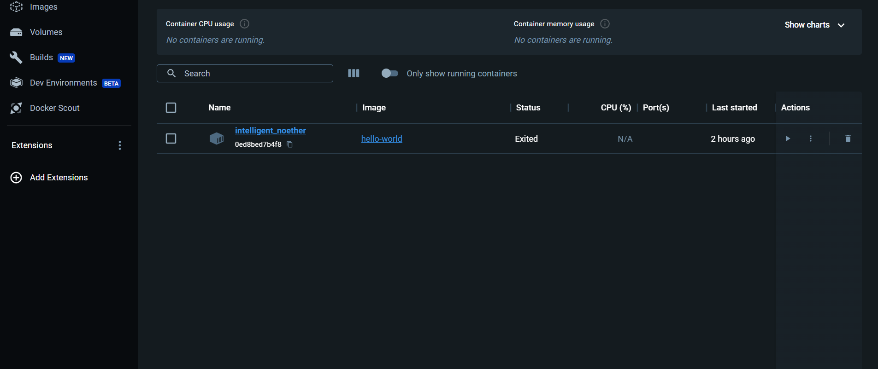The height and width of the screenshot is (369, 878).
Task: Sort by Image column header
Action: pos(374,108)
